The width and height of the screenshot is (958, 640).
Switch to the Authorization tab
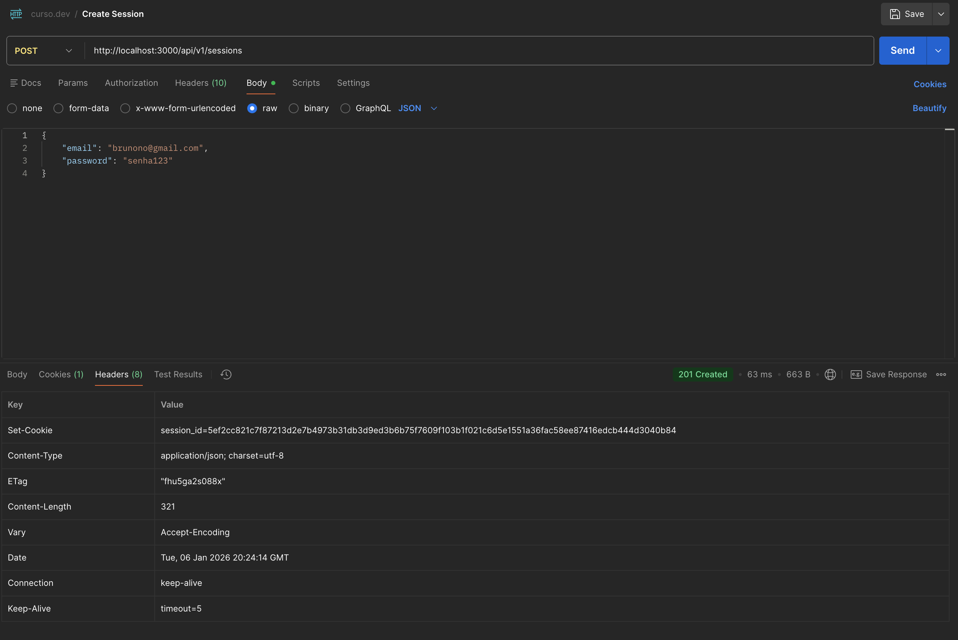pyautogui.click(x=131, y=83)
